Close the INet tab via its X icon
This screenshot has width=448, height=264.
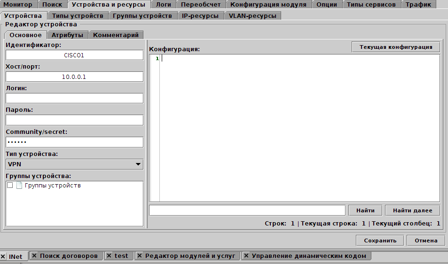(x=3, y=256)
